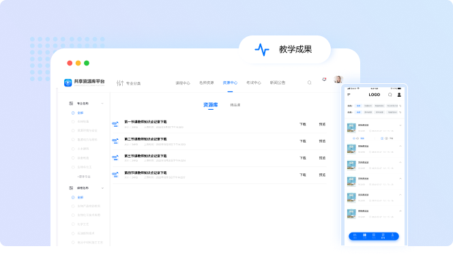Viewport: 453px width, 255px height.
Task: Tap the search icon in mobile header
Action: coord(390,95)
